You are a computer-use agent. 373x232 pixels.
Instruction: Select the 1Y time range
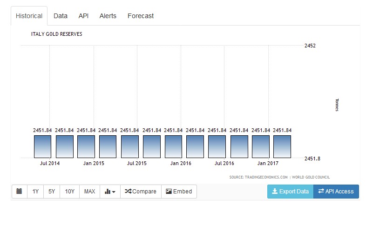(35, 192)
